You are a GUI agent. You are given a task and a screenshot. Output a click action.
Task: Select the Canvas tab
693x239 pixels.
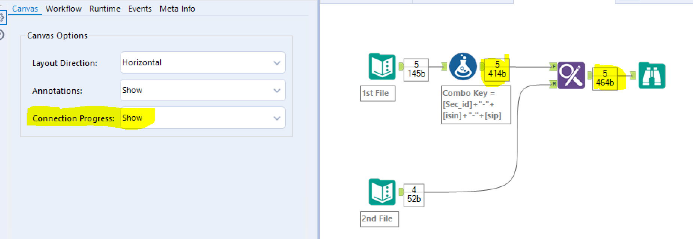25,9
